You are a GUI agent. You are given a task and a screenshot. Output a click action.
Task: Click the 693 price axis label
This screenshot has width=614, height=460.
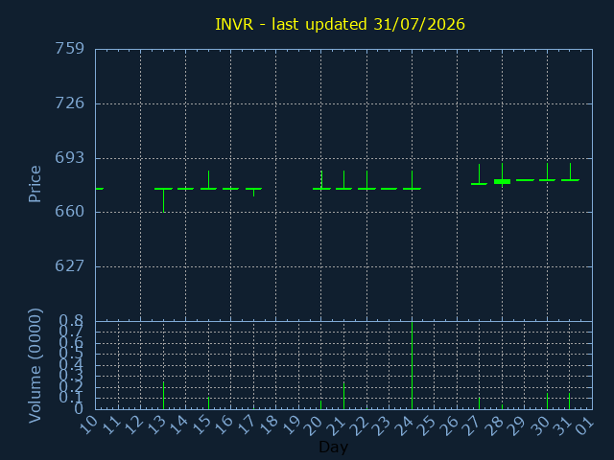[69, 157]
